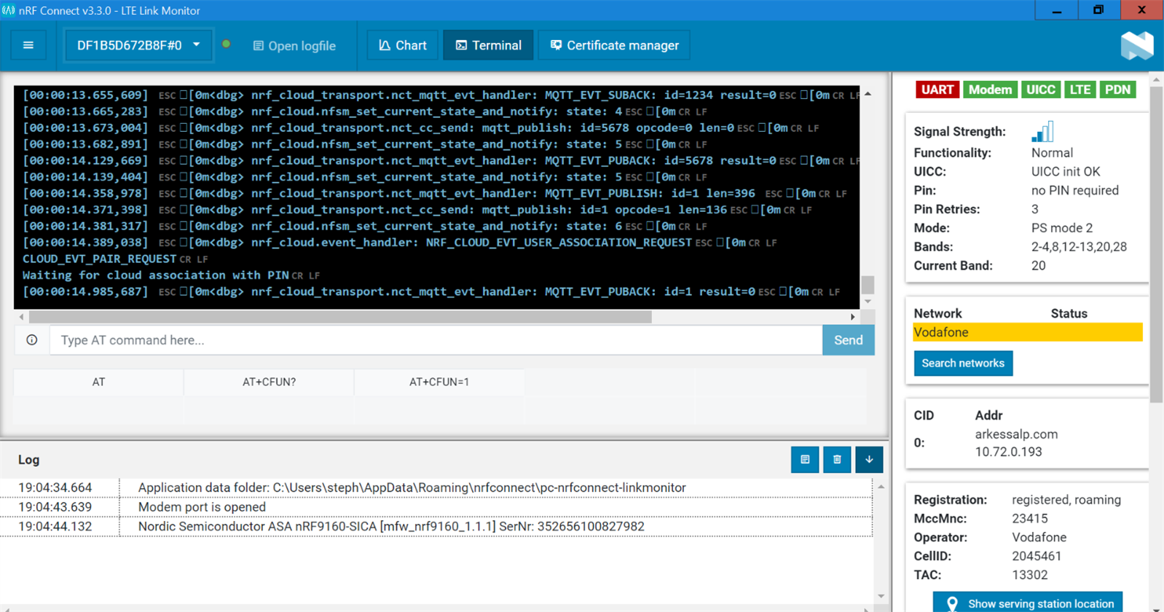
Task: Click the UART status indicator
Action: click(x=937, y=90)
